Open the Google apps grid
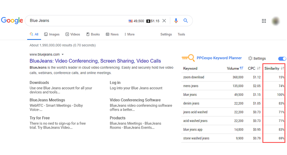Screen dimensions: 287x155 tap(264, 21)
